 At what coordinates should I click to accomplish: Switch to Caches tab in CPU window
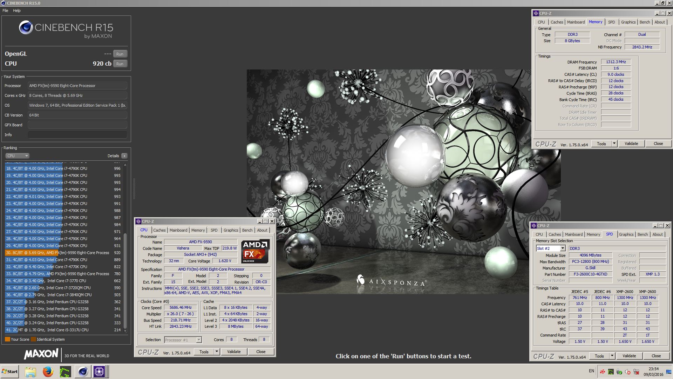pos(159,230)
